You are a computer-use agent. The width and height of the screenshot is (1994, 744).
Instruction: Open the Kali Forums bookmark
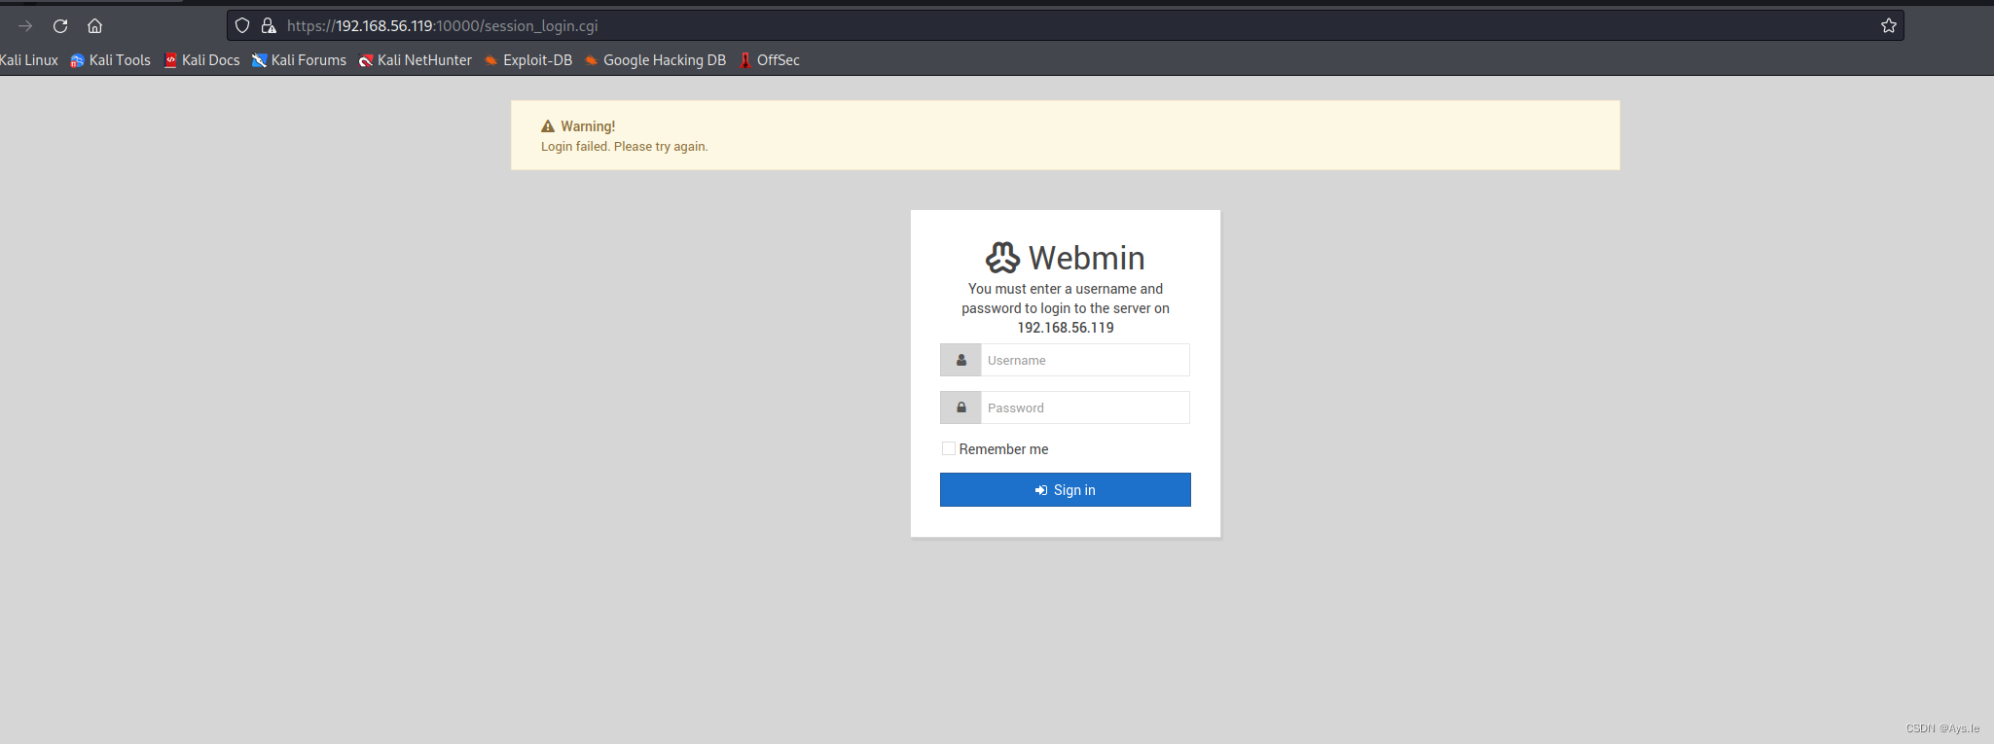(299, 60)
